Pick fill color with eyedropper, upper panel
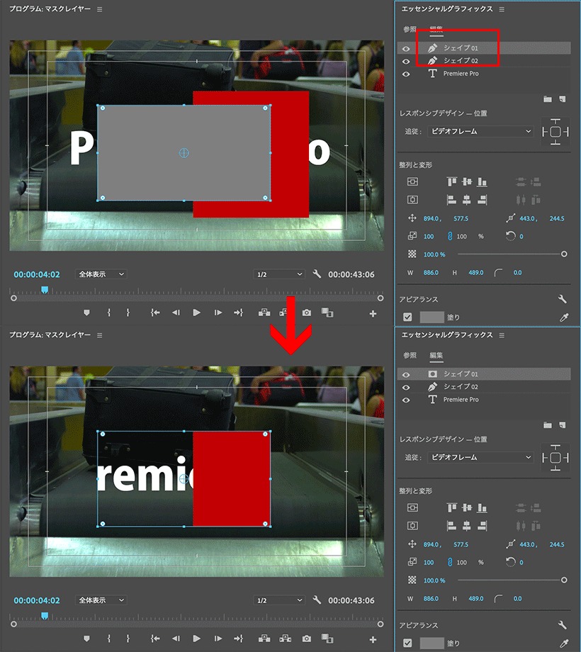Image resolution: width=581 pixels, height=652 pixels. 564,317
